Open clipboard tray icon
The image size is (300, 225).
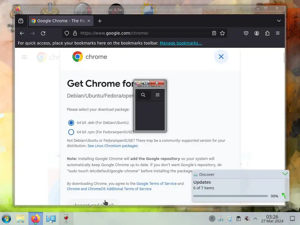coord(238,219)
